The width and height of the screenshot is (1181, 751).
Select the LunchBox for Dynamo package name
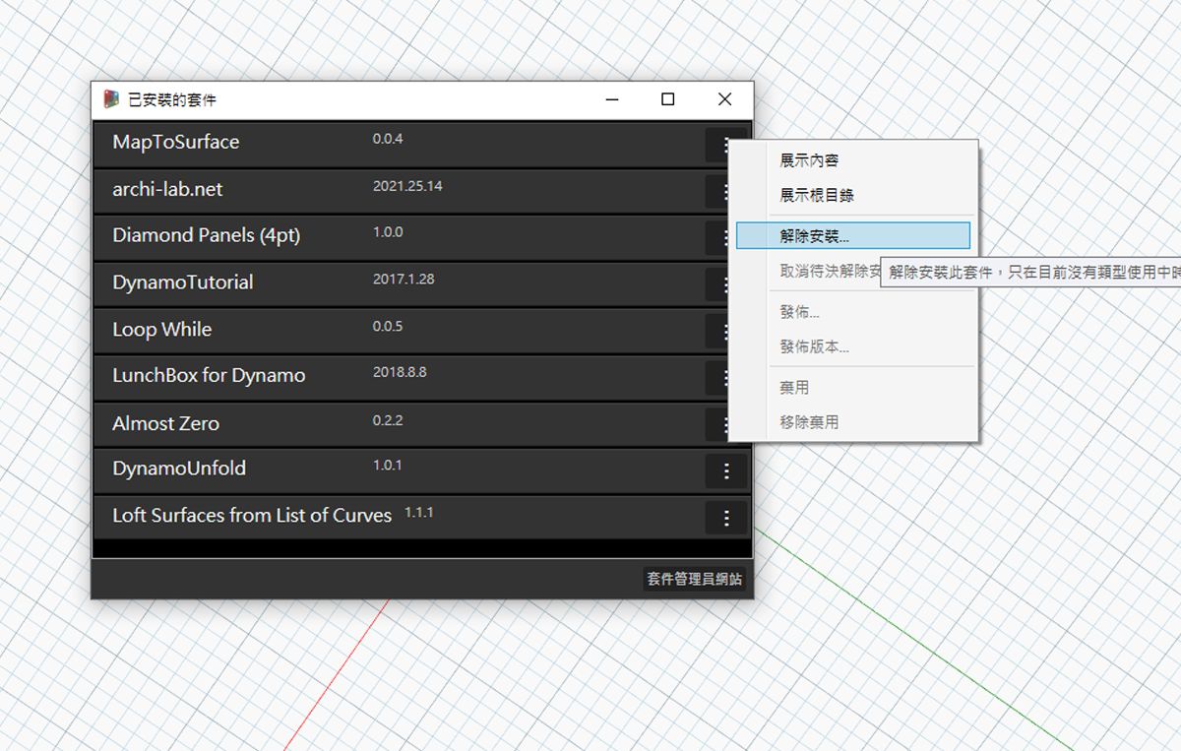(x=209, y=376)
